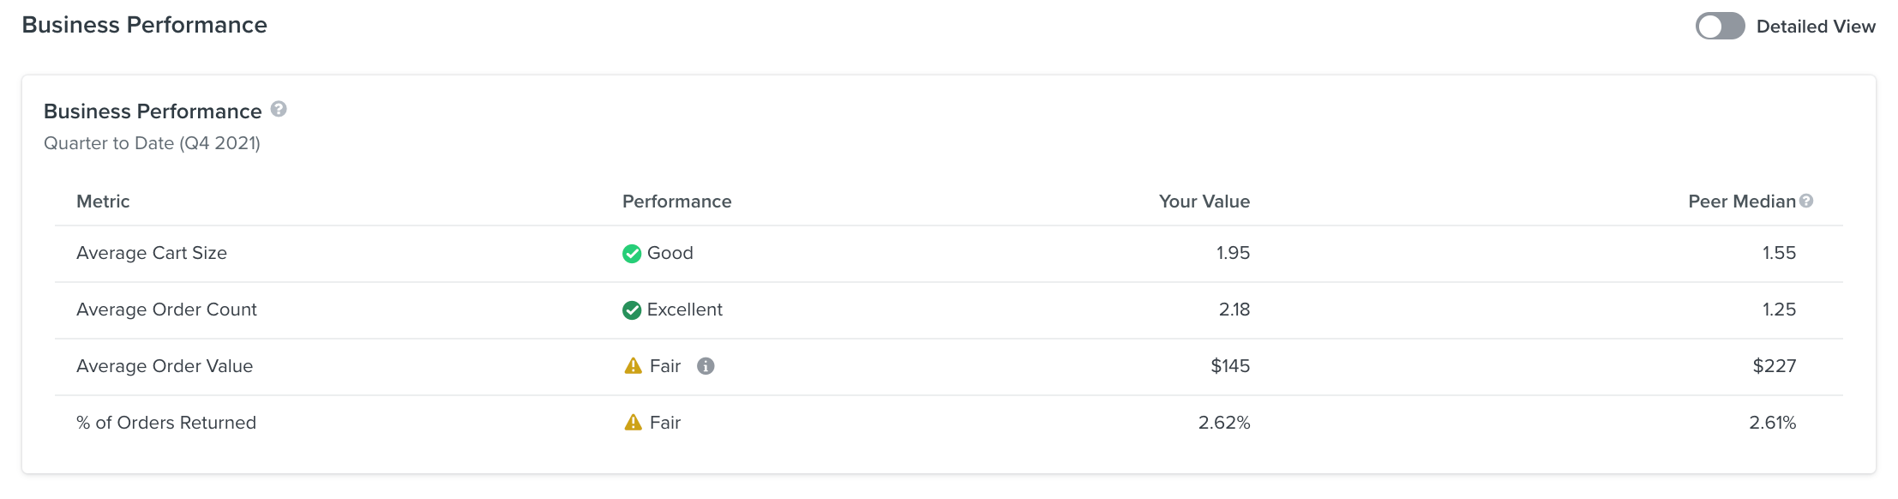Click the Peer Median column header
The width and height of the screenshot is (1898, 499).
pyautogui.click(x=1741, y=201)
